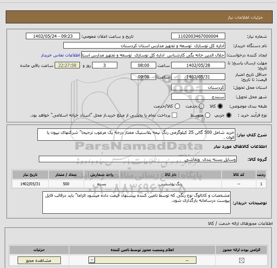The image size is (277, 268).
Task: Choose the جزیی purchase process option
Action: point(228,115)
